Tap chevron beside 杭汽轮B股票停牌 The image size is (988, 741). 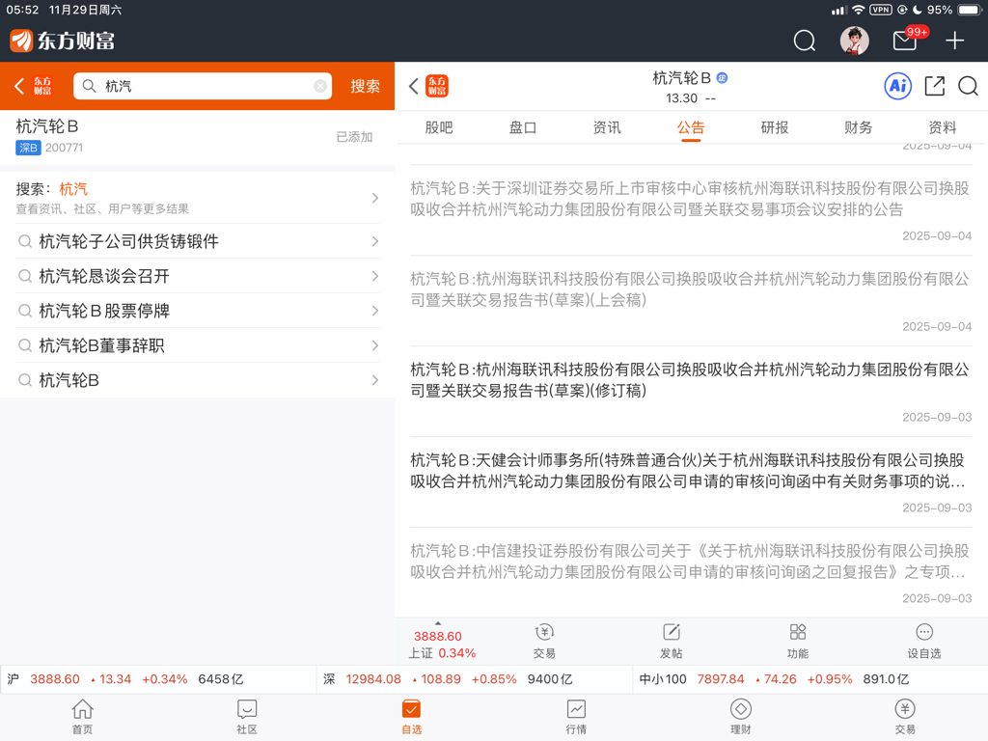click(375, 311)
